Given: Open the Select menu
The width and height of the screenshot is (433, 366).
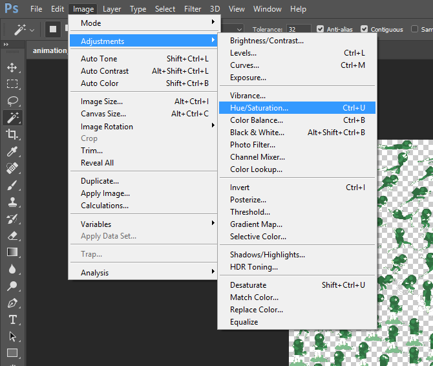Looking at the screenshot, I should (x=165, y=9).
